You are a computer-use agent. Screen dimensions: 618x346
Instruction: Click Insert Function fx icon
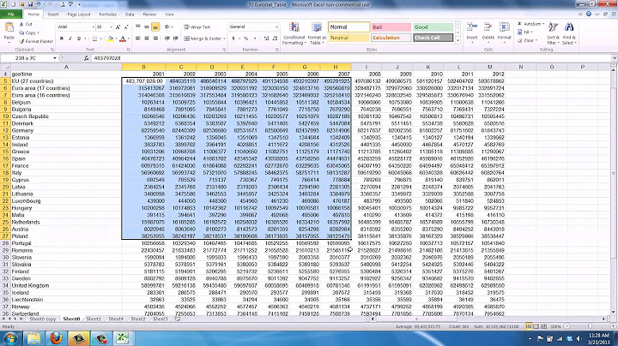point(87,58)
